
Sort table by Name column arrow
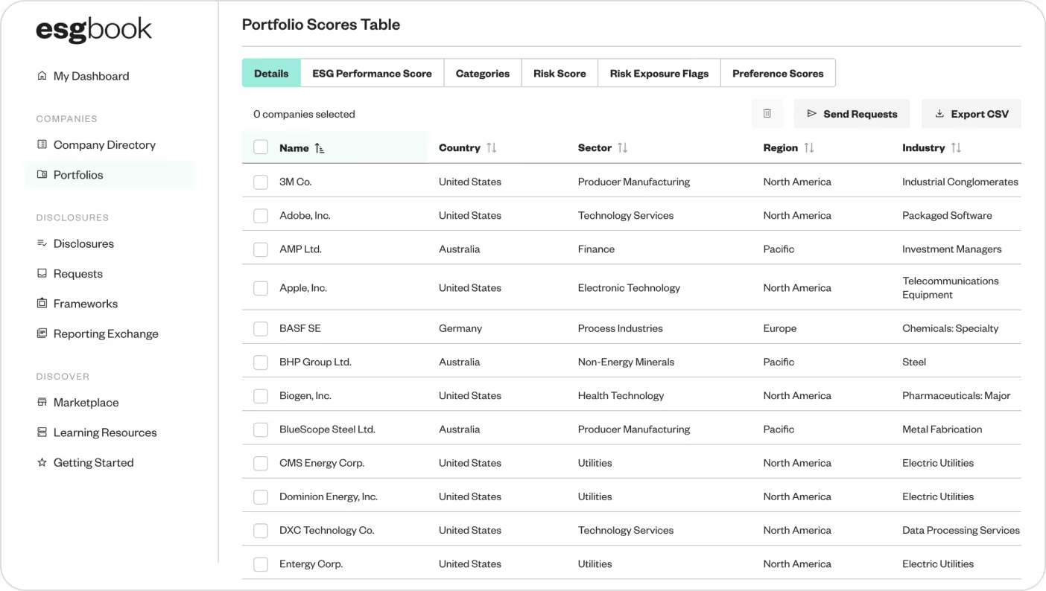[x=320, y=148]
